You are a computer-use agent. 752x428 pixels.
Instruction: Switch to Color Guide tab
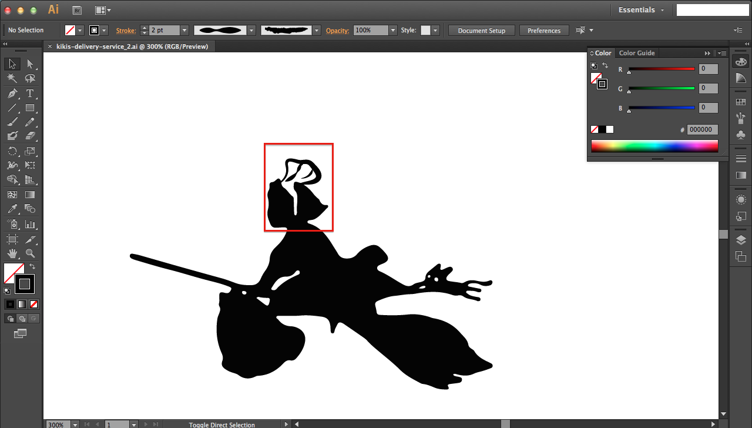point(637,53)
